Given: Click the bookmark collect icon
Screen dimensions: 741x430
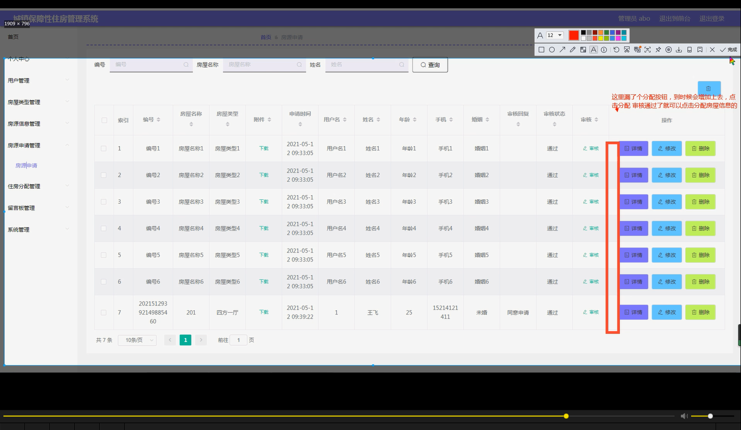Looking at the screenshot, I should pyautogui.click(x=700, y=50).
